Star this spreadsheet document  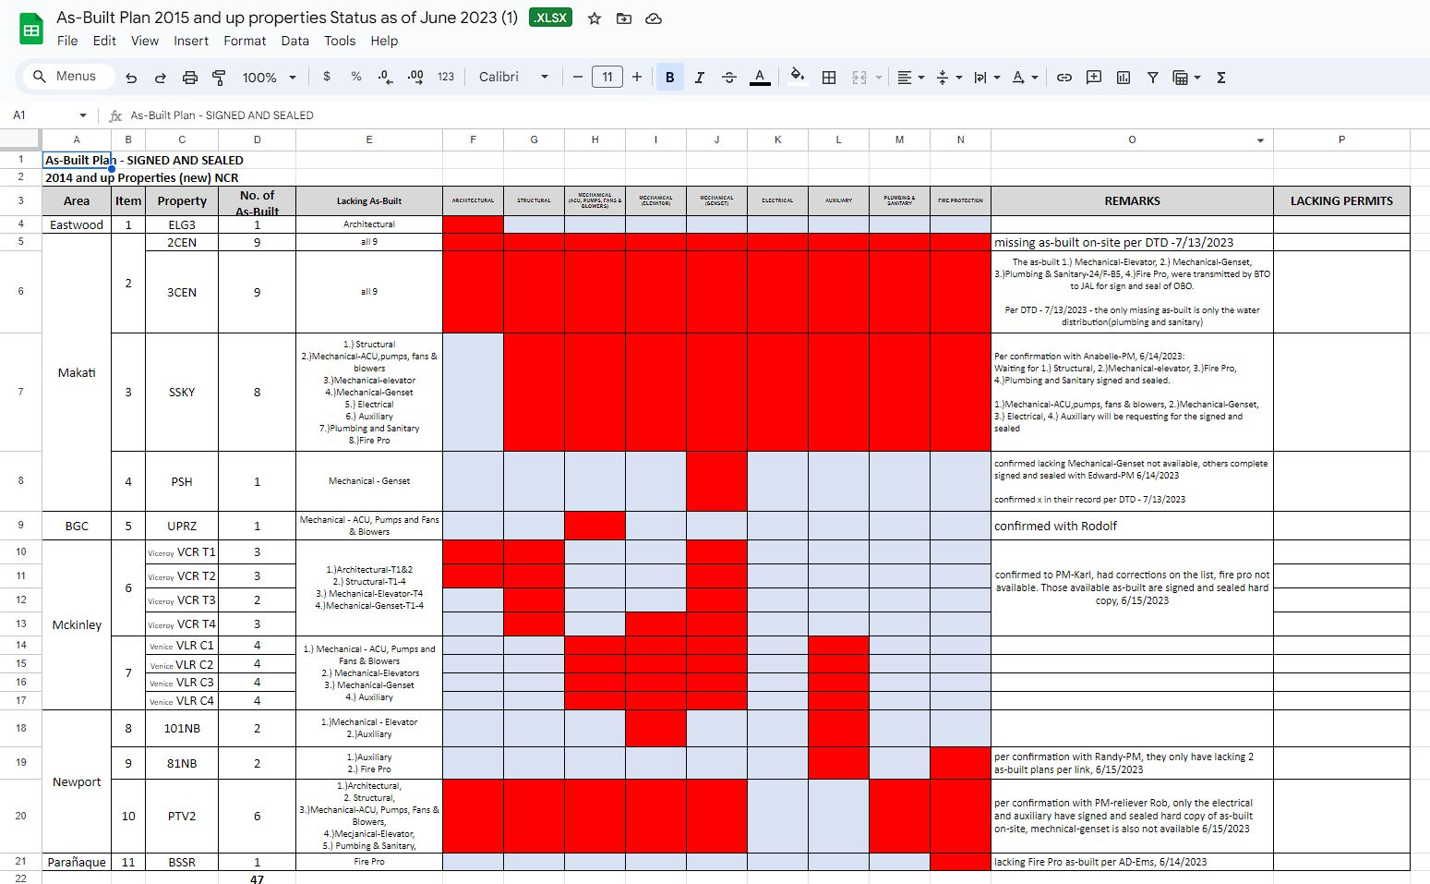(595, 18)
